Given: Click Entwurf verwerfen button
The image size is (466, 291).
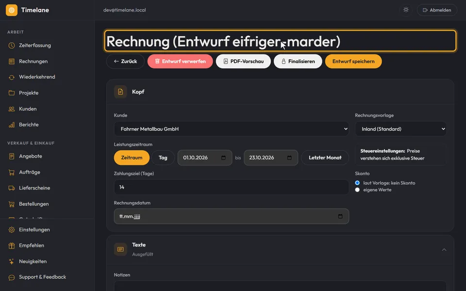Looking at the screenshot, I should click(x=180, y=62).
